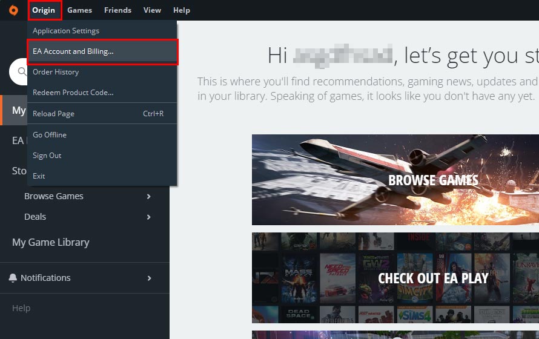539x339 pixels.
Task: Click the Browse Games banner image
Action: (395, 180)
